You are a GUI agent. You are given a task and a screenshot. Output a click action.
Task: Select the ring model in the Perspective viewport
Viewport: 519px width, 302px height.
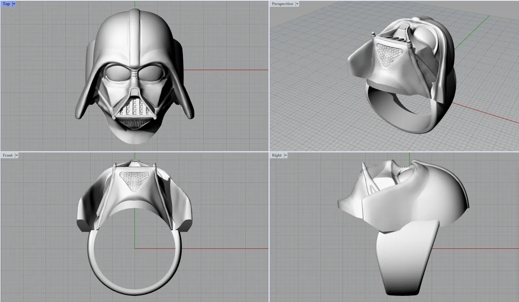402,74
